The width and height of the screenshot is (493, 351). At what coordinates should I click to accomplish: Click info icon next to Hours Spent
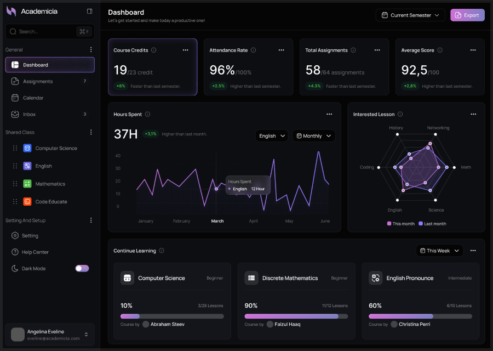[x=148, y=114]
